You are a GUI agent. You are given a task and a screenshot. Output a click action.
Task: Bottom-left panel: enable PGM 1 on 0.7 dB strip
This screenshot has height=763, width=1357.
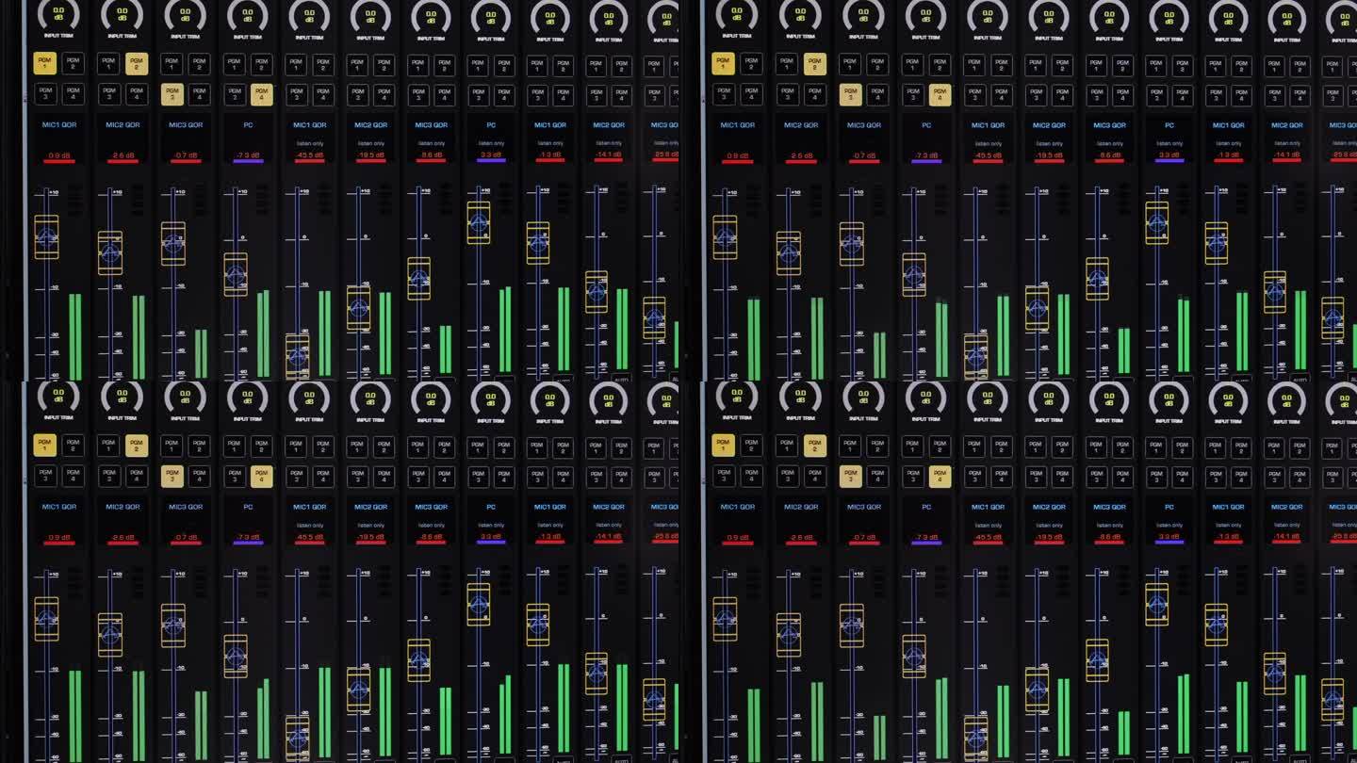[x=172, y=446]
